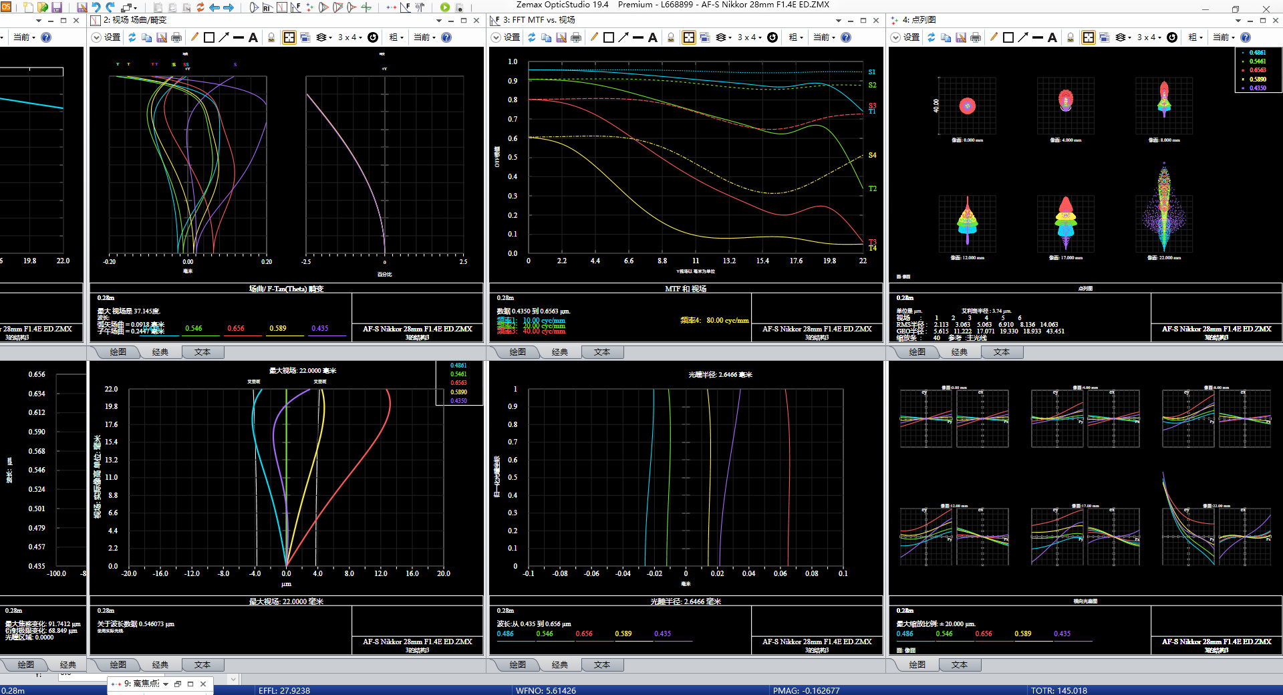Open the 当前 configuration dropdown in Field Curvature window
Viewport: 1283px width, 695px height.
(x=424, y=37)
